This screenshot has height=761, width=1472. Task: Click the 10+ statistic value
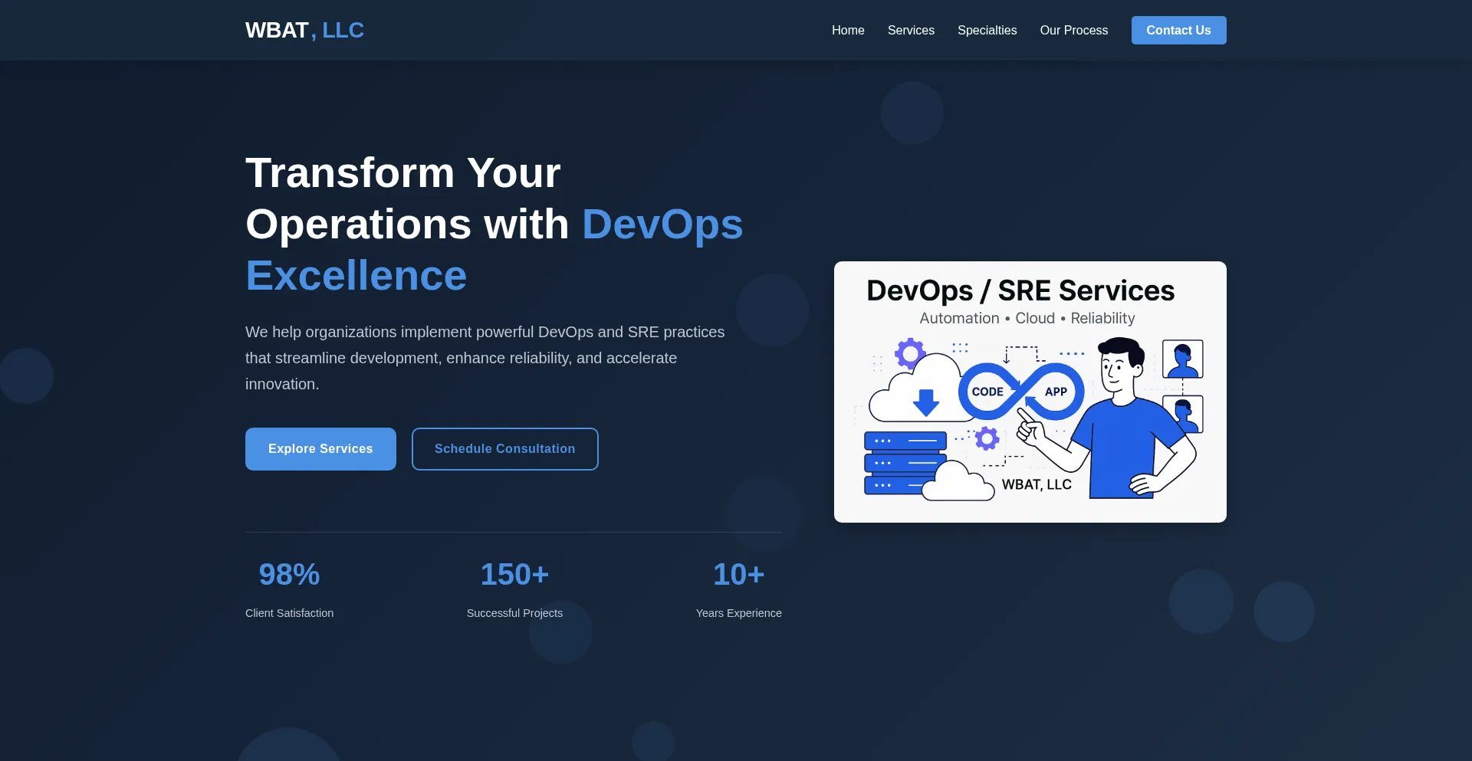(x=739, y=575)
